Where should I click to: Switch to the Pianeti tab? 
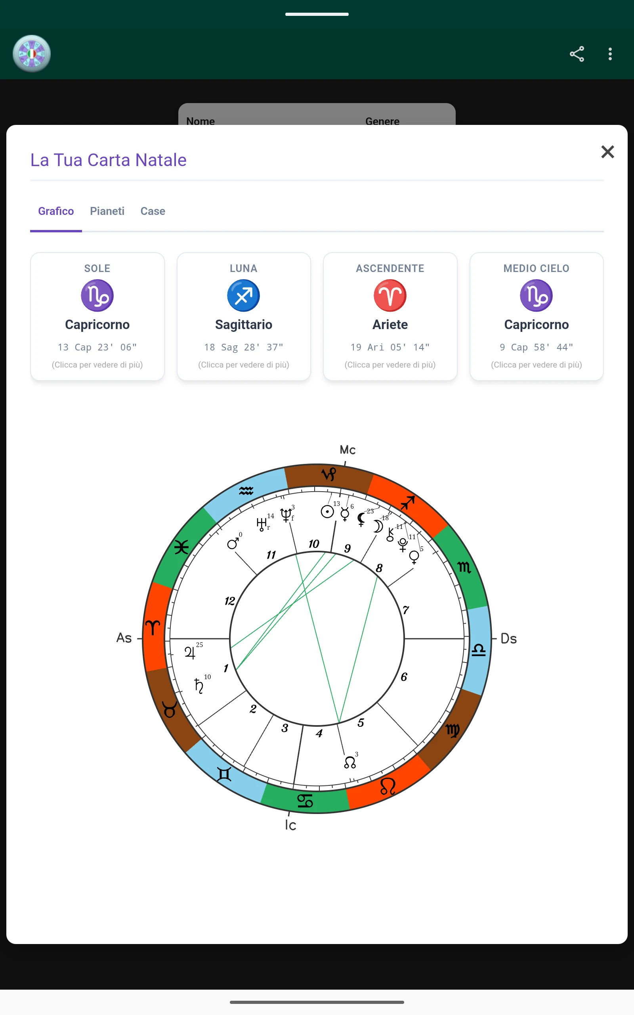[x=107, y=211]
